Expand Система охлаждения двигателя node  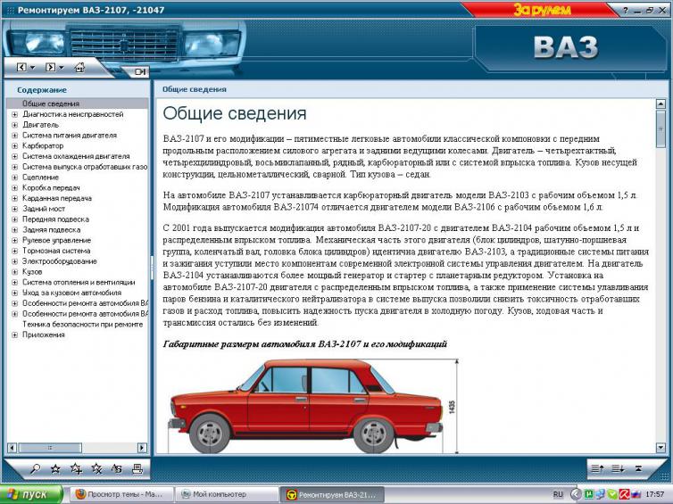pyautogui.click(x=14, y=157)
